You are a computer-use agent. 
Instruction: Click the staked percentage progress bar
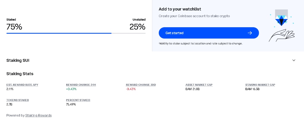[76, 33]
